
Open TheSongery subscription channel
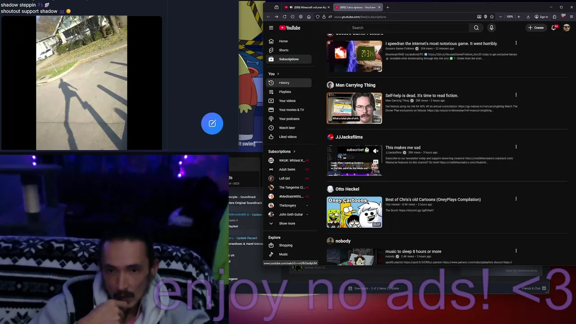click(x=288, y=206)
